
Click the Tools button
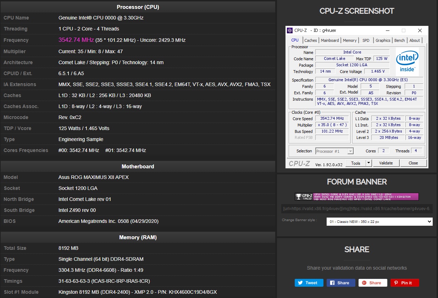356,163
